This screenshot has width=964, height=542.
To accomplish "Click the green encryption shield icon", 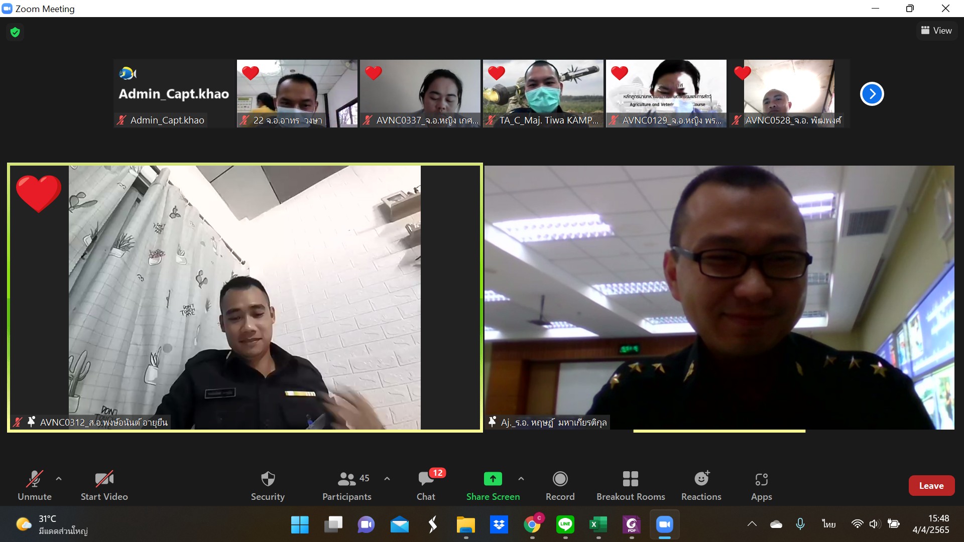I will pyautogui.click(x=15, y=32).
